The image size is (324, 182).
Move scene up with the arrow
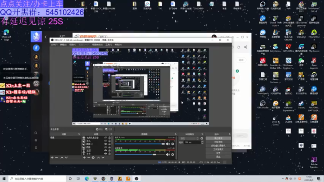[62, 158]
